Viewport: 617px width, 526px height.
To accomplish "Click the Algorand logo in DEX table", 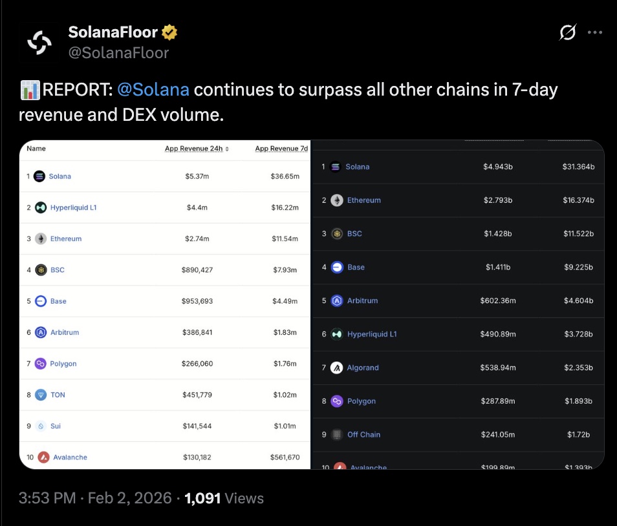I will [337, 368].
